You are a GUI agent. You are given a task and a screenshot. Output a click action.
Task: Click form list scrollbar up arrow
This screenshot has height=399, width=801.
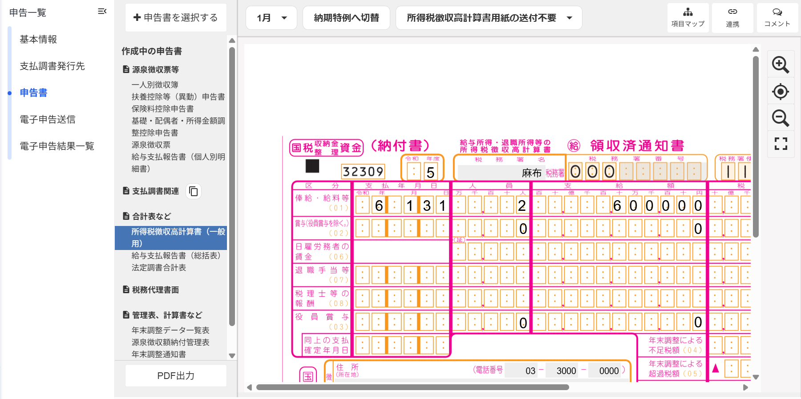232,40
